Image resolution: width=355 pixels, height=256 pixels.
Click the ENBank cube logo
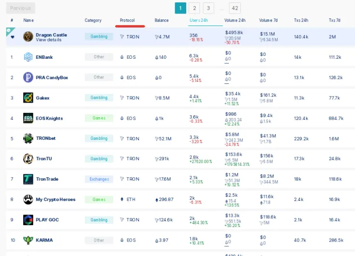coord(28,57)
